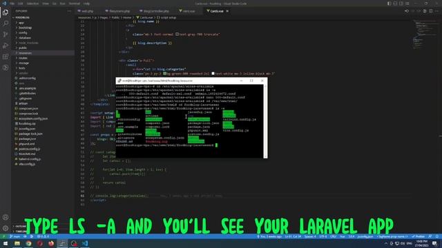Click the clock in the taskbar
This screenshot has height=248, width=442.
tap(421, 243)
